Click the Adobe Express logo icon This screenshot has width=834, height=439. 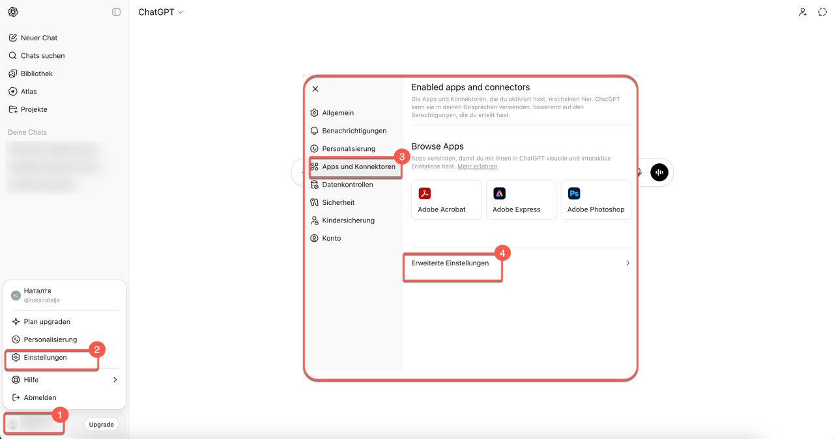click(x=499, y=193)
